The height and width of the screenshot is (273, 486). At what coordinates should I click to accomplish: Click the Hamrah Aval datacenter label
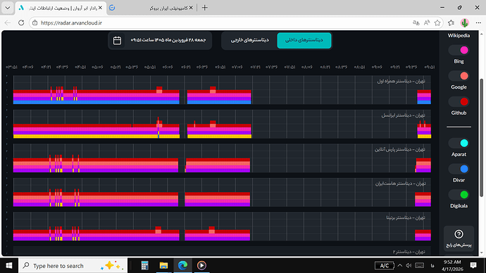(401, 81)
